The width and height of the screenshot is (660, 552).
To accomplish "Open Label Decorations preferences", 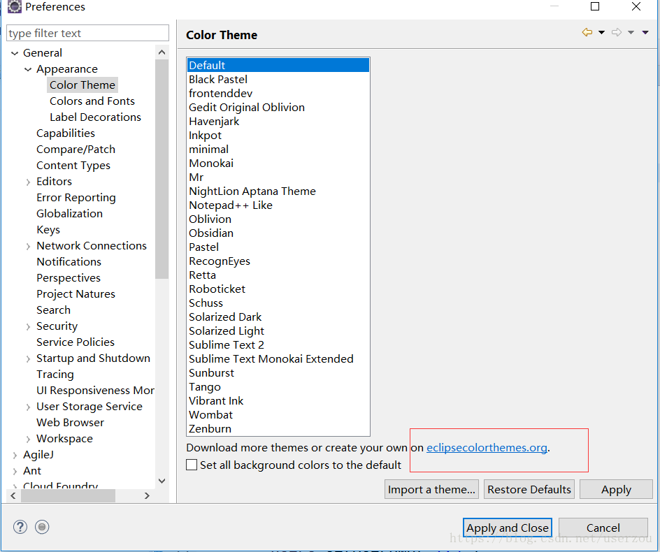I will point(95,117).
